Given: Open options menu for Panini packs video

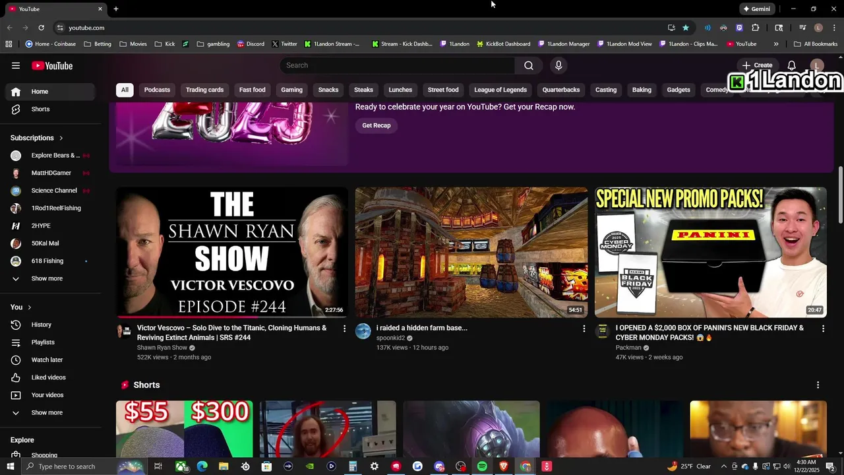Looking at the screenshot, I should tap(823, 328).
